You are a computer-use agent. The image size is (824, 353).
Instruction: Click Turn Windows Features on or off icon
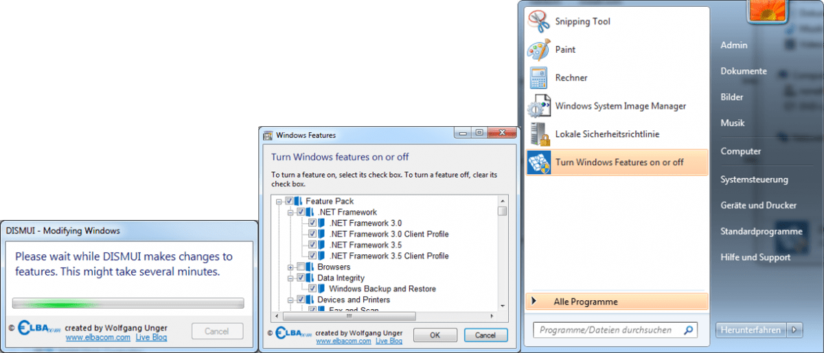pos(538,162)
